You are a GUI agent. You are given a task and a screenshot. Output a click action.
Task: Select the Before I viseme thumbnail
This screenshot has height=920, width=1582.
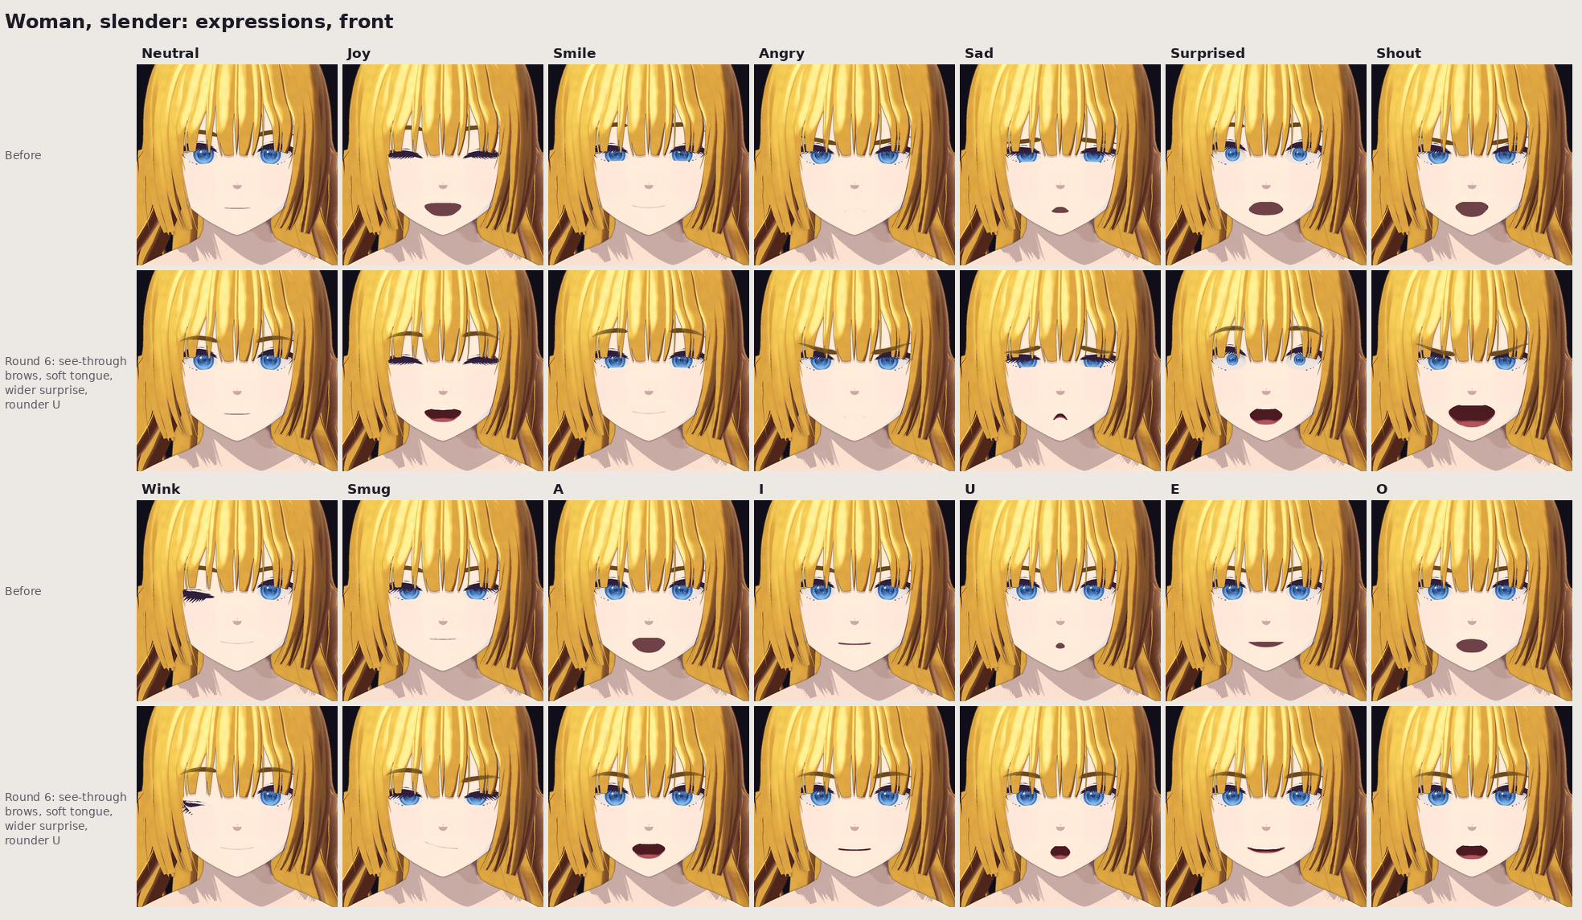pos(855,601)
